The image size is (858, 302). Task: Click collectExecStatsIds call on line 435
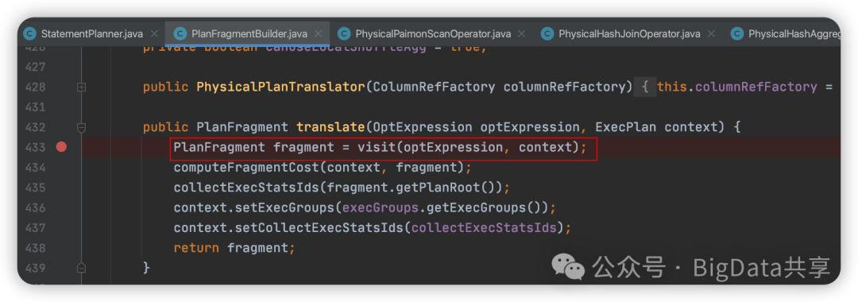(246, 188)
